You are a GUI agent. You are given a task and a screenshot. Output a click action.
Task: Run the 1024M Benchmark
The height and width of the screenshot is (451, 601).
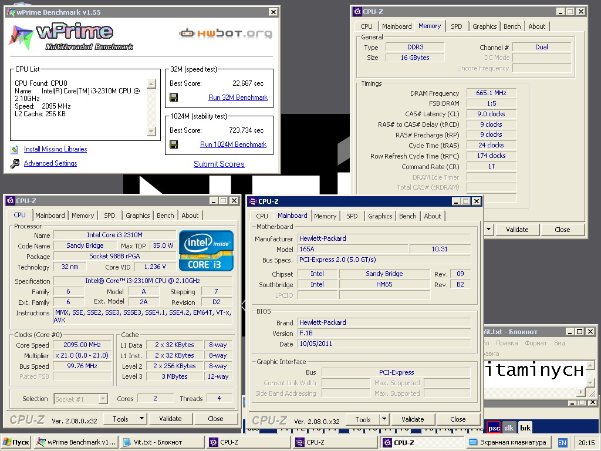(233, 144)
